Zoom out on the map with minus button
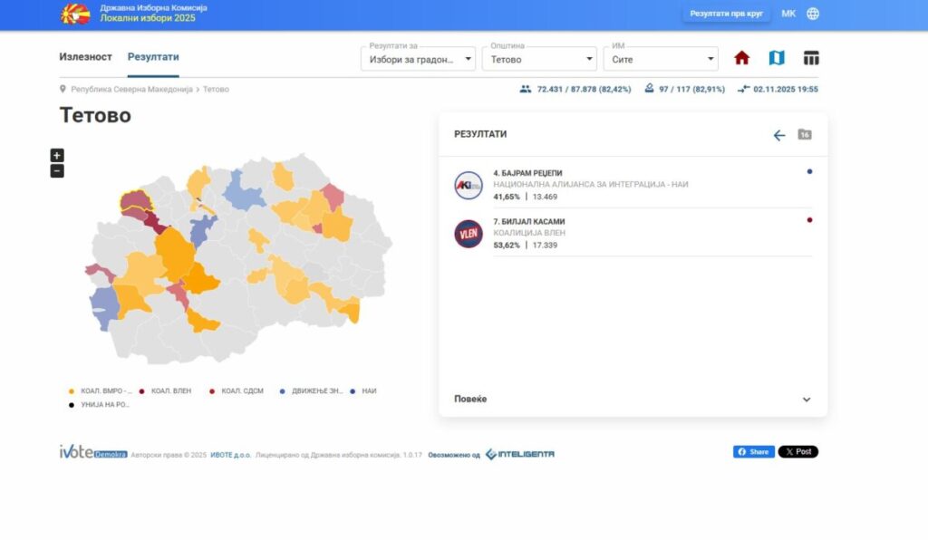The image size is (928, 540). coord(57,170)
